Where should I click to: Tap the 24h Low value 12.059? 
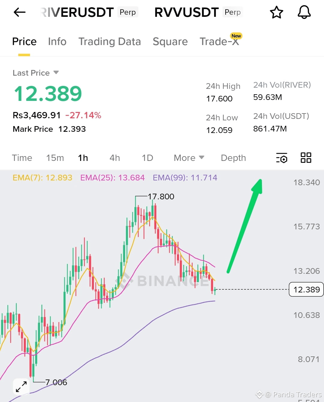pyautogui.click(x=219, y=130)
